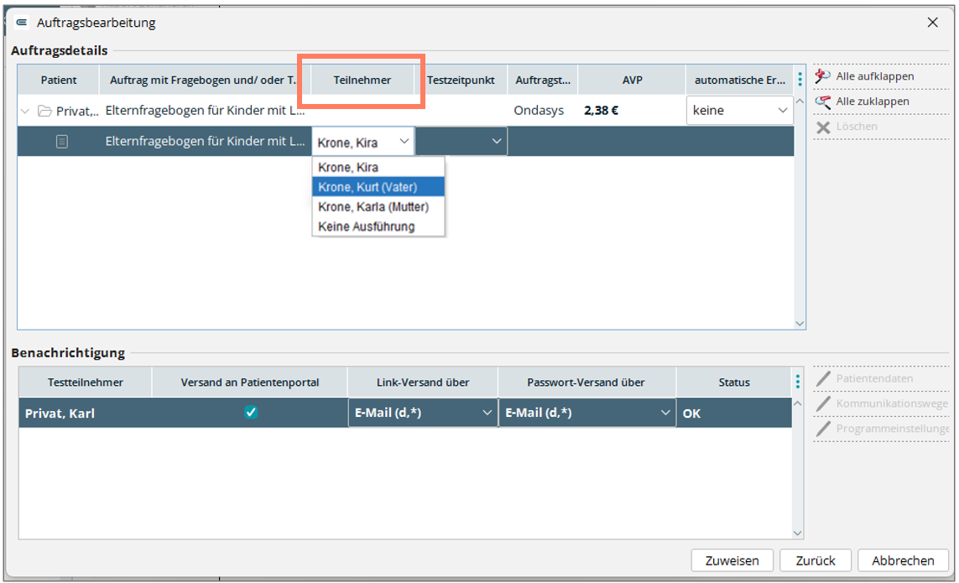
Task: Choose Krone, Kurt (Vater) in list
Action: point(378,186)
